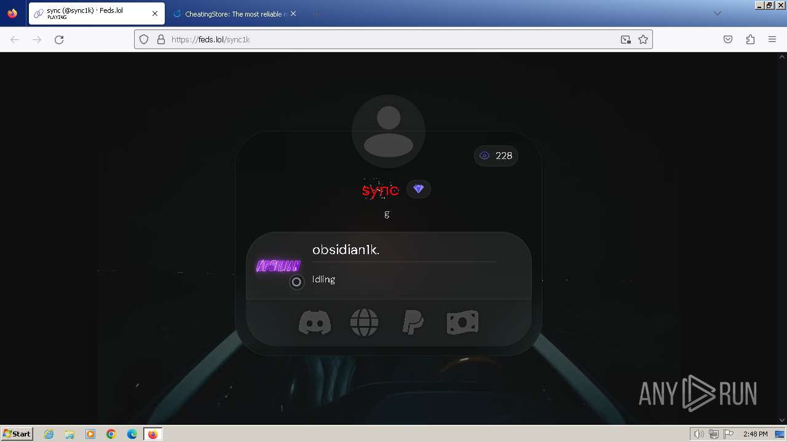Click the picture-in-picture icon in address bar
787x442 pixels.
(626, 39)
